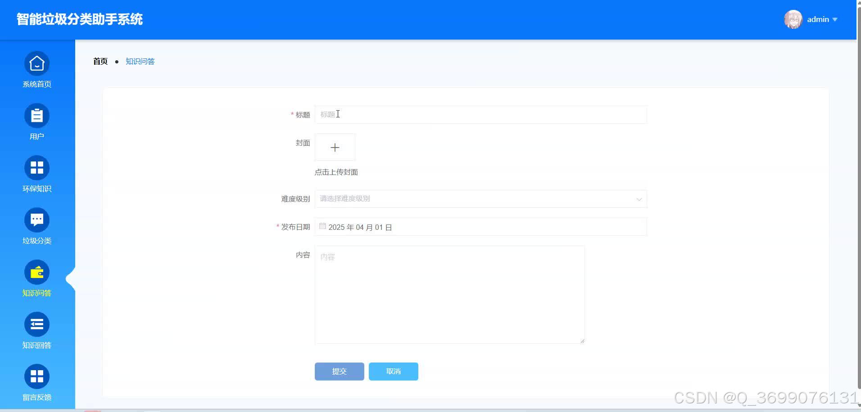Go to 首页 in the breadcrumb
861x412 pixels.
pyautogui.click(x=100, y=61)
